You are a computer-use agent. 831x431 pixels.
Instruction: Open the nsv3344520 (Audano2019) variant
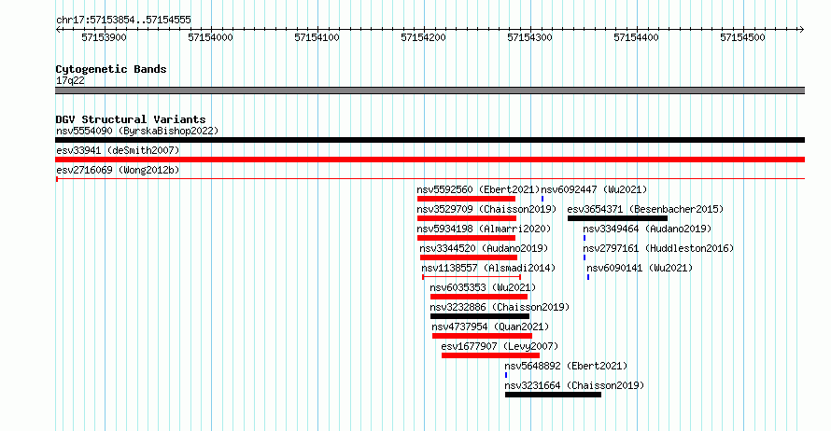484,248
